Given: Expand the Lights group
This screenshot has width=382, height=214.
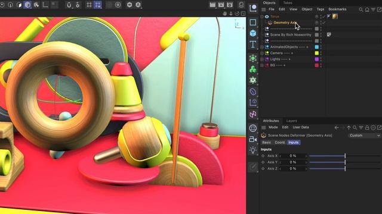Looking at the screenshot, I should [x=262, y=59].
